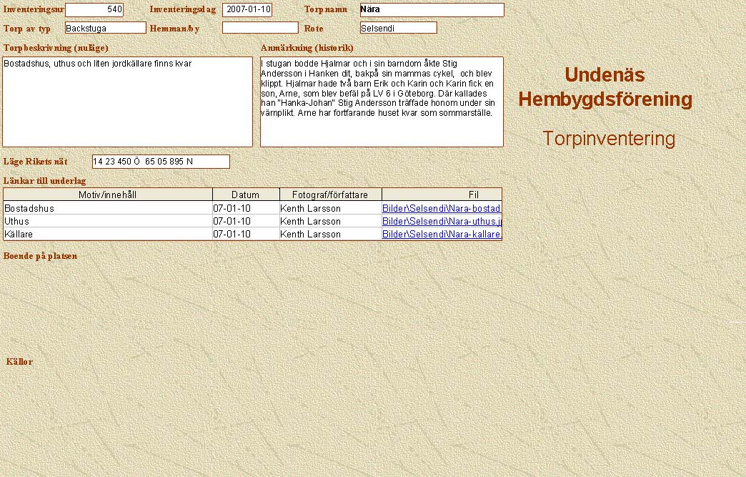Select the Inventeringsdag date field
The width and height of the screenshot is (746, 477).
point(247,10)
